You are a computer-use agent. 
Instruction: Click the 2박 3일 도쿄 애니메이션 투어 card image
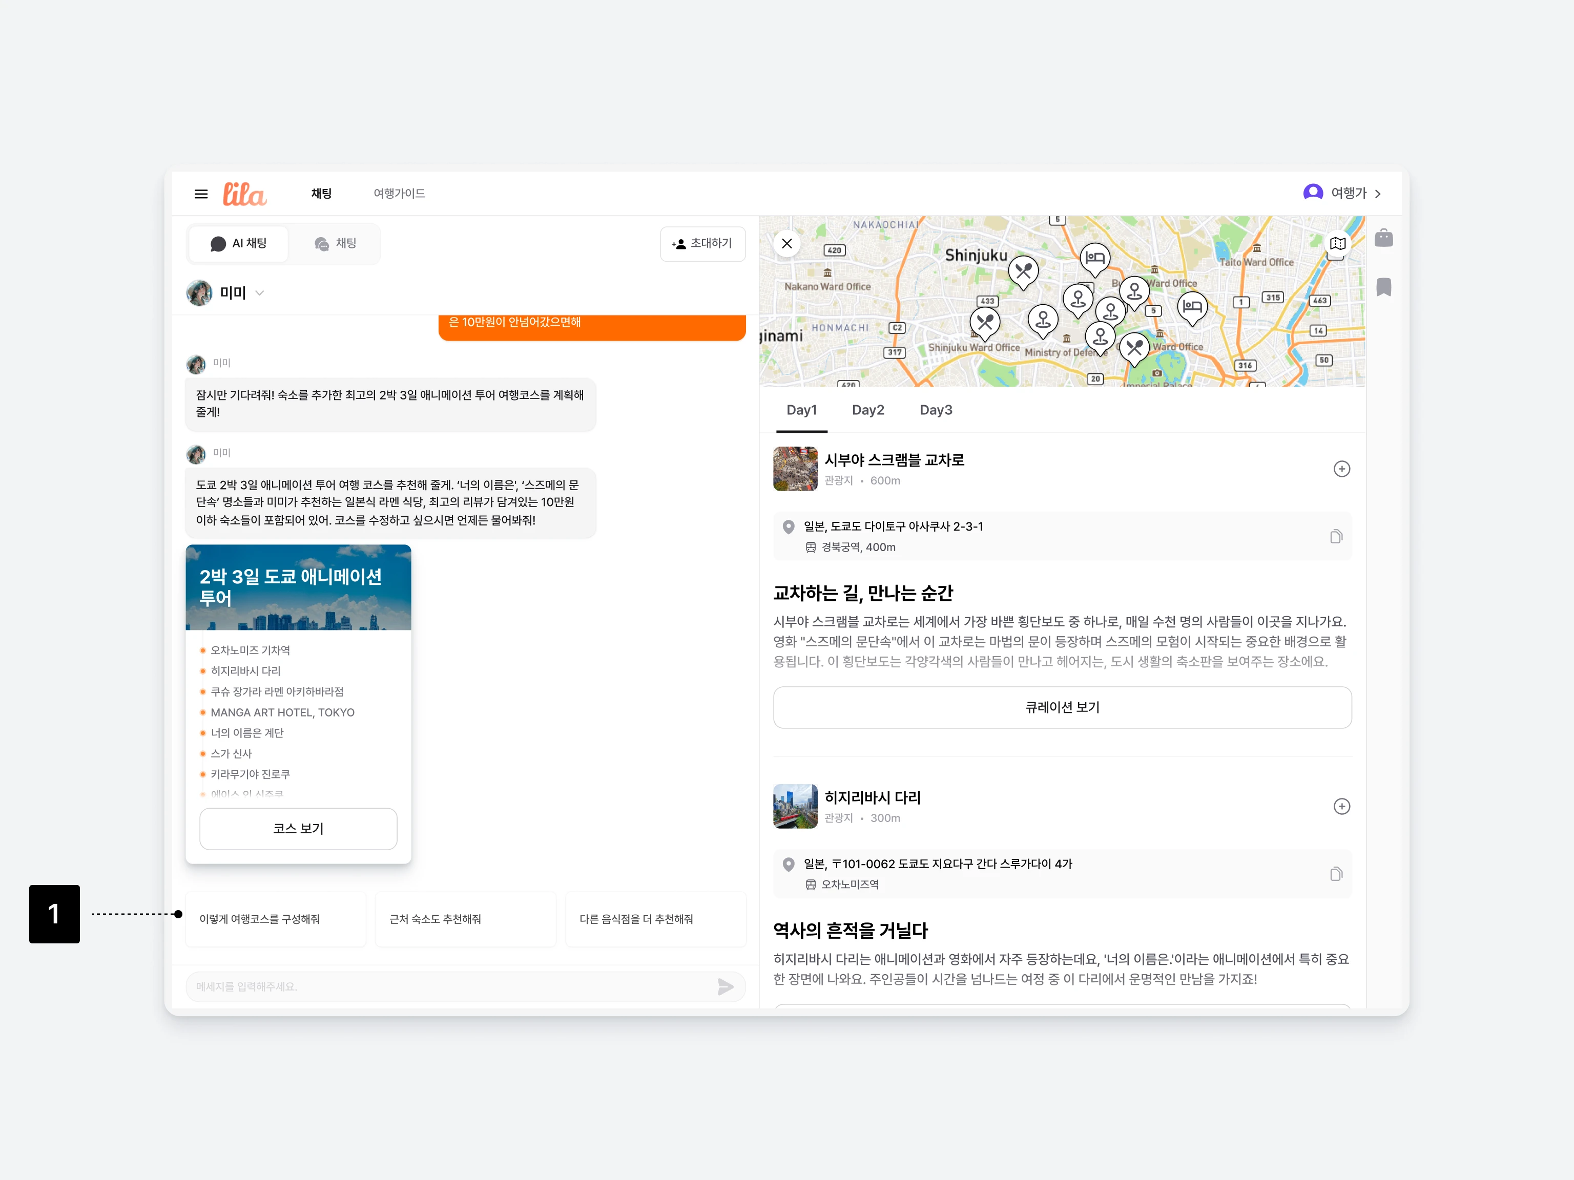click(298, 587)
